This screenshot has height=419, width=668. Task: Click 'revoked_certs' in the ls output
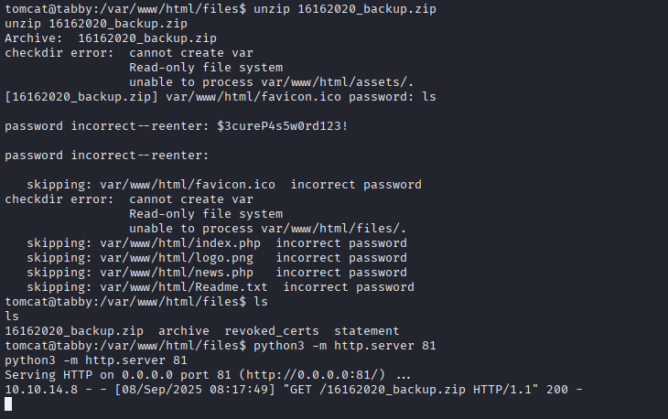click(x=272, y=331)
